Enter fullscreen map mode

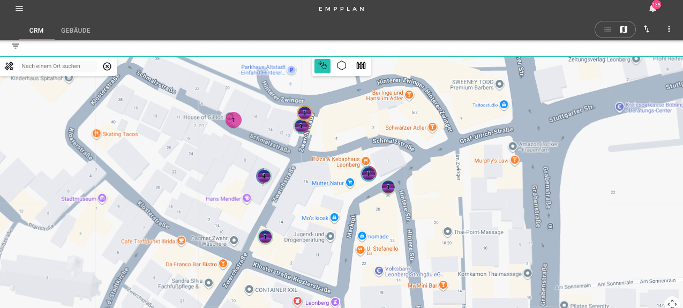pos(672,303)
